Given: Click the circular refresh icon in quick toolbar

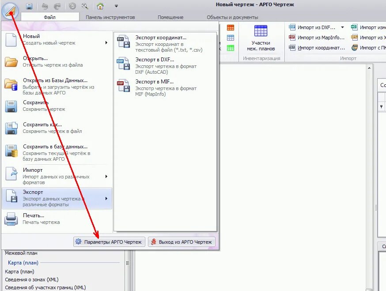Looking at the screenshot, I should [x=72, y=6].
